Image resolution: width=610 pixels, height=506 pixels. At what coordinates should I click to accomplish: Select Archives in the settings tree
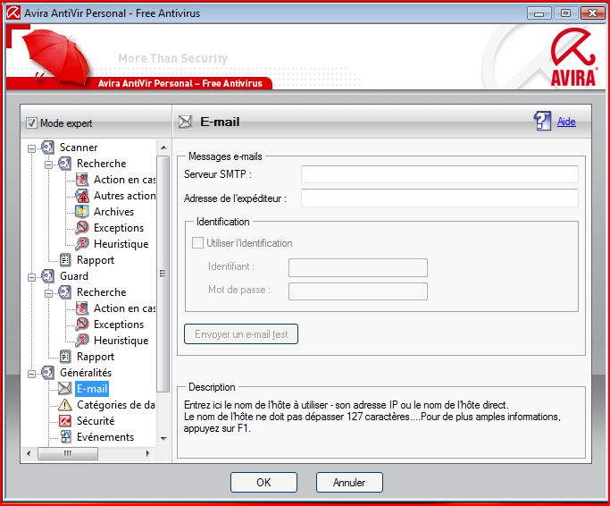(x=113, y=212)
